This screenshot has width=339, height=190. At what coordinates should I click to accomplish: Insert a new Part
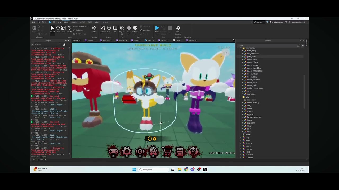(109, 29)
